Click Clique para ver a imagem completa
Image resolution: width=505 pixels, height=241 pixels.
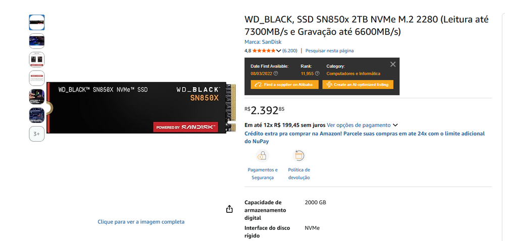141,222
